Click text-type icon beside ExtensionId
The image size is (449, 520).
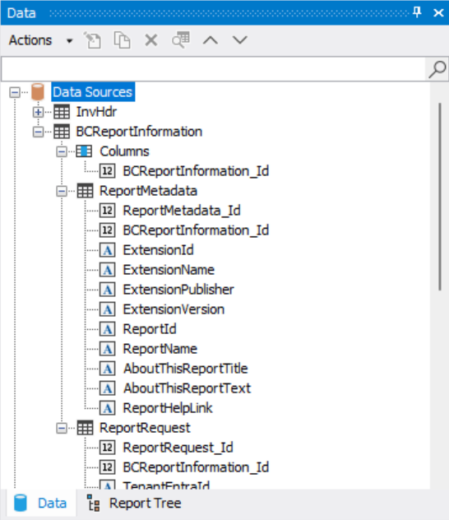click(108, 250)
